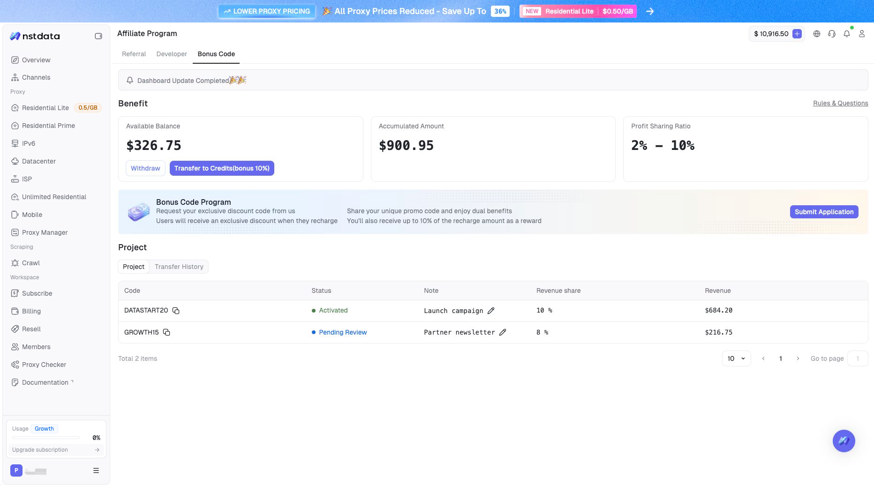
Task: Go to the next page arrow
Action: click(798, 358)
